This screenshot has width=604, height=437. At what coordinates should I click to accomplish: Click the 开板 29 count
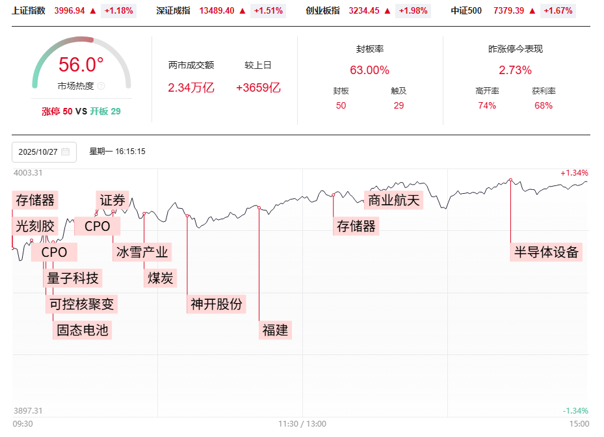[105, 111]
